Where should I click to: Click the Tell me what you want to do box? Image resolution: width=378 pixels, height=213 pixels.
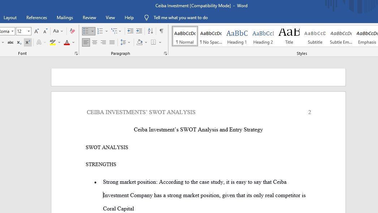pos(181,18)
